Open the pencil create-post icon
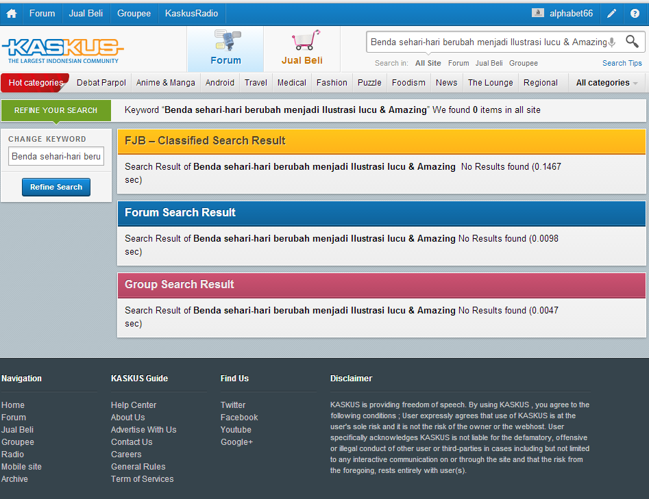Viewport: 649px width, 499px height. point(611,14)
